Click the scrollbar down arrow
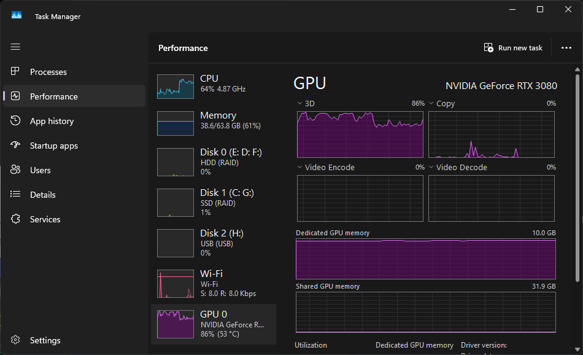Screen dimensions: 583x355 (x=577, y=349)
